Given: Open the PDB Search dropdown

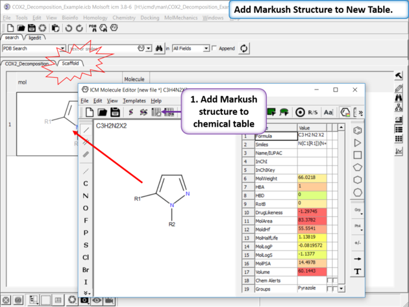Looking at the screenshot, I should [x=62, y=49].
